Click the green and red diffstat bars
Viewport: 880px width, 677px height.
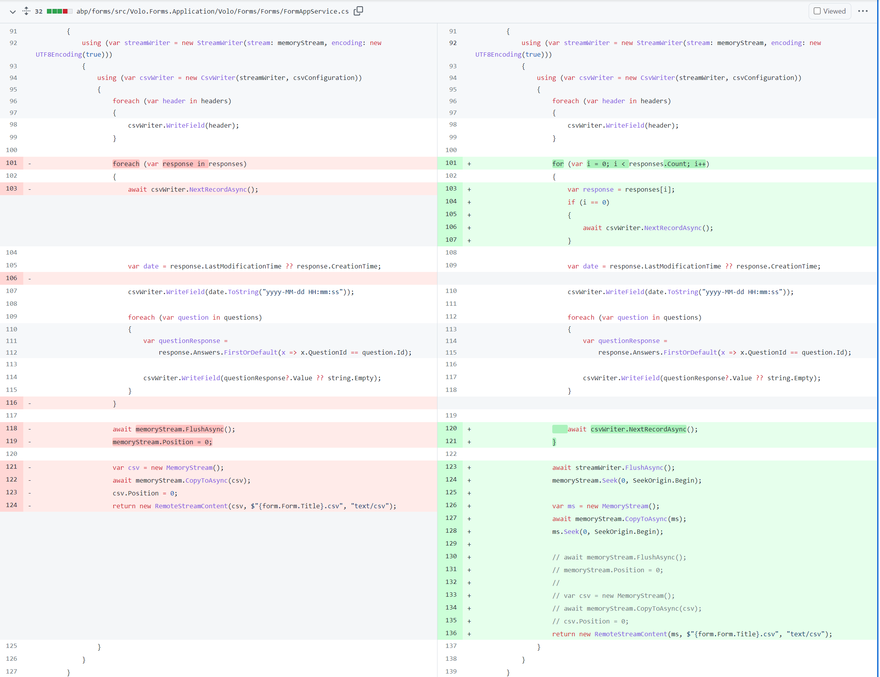pos(59,11)
